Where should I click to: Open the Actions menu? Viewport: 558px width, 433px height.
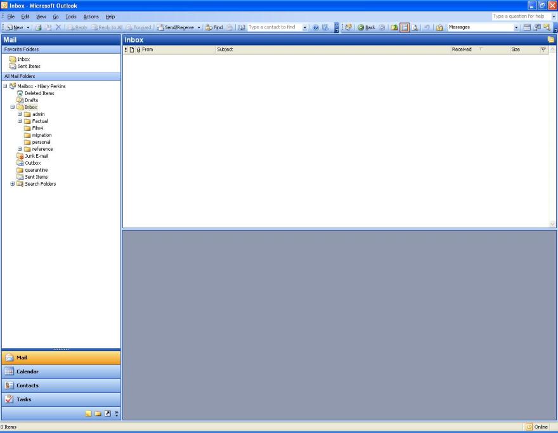(91, 16)
